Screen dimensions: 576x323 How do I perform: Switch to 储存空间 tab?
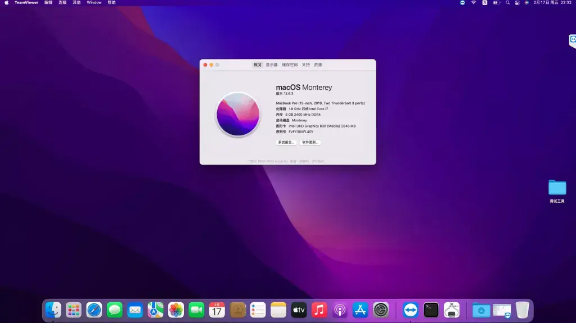click(290, 65)
